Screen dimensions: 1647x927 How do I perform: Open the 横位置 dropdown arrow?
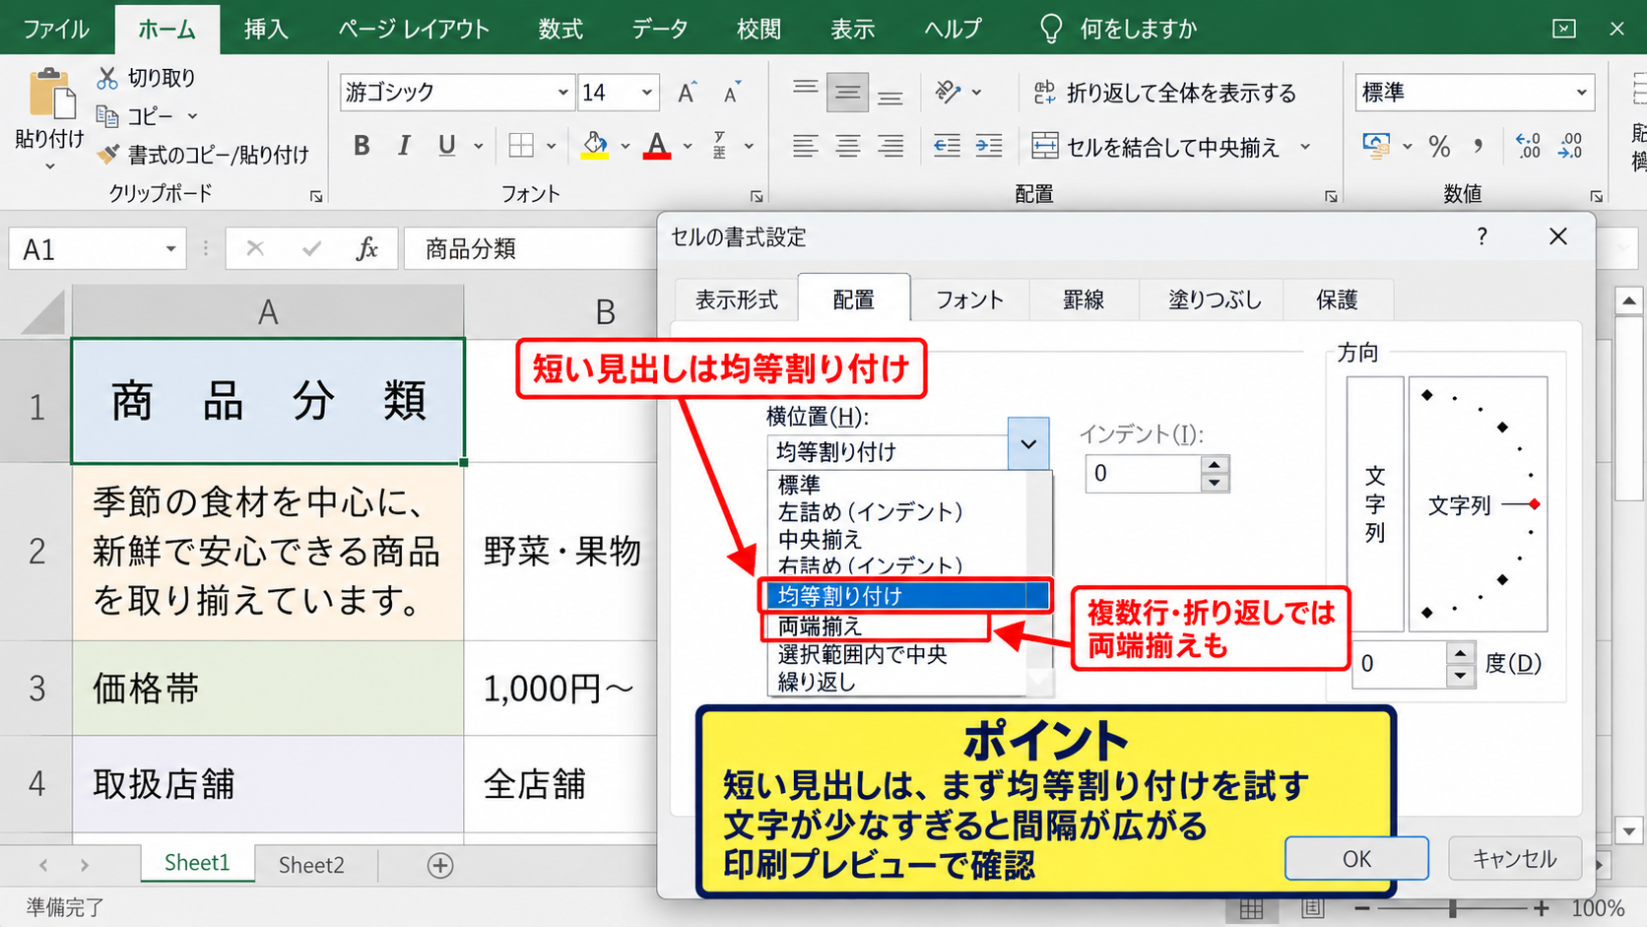coord(1028,444)
